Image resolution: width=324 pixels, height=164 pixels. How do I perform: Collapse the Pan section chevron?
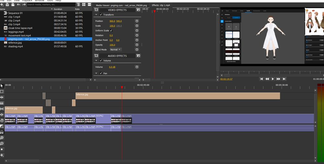tap(96, 73)
